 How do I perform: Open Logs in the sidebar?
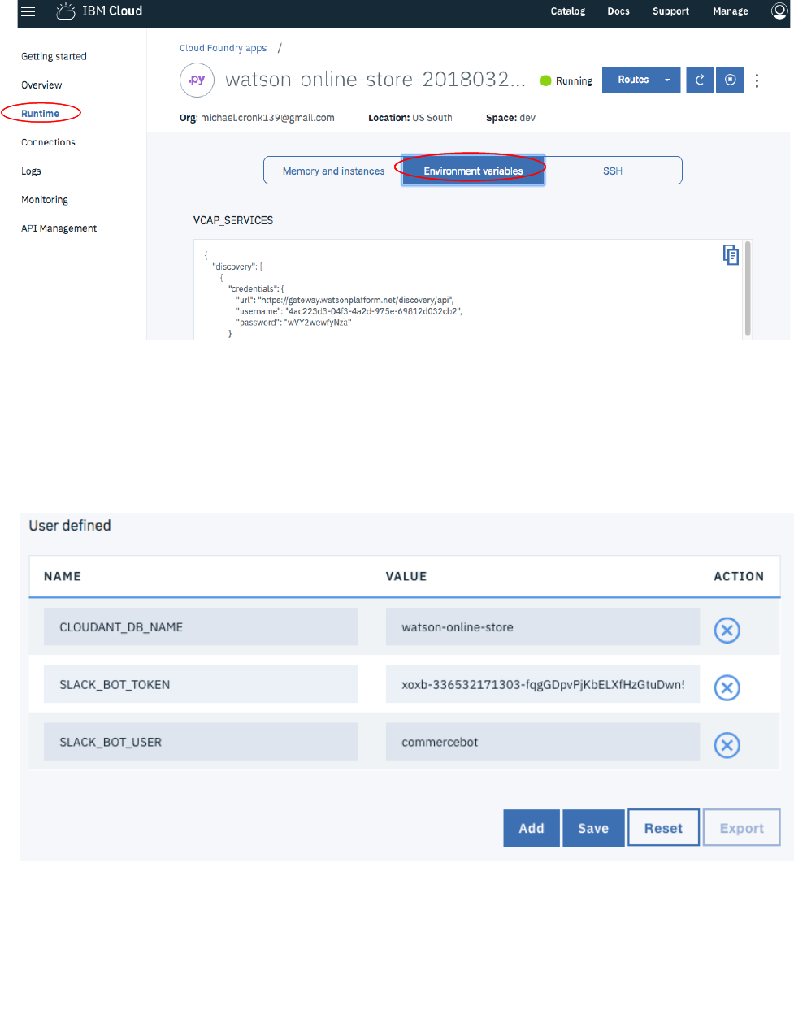[x=31, y=171]
